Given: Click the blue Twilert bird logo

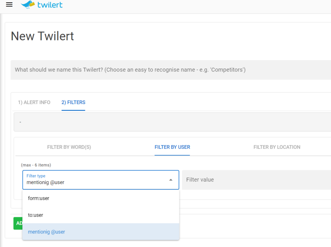Looking at the screenshot, I should coord(27,5).
